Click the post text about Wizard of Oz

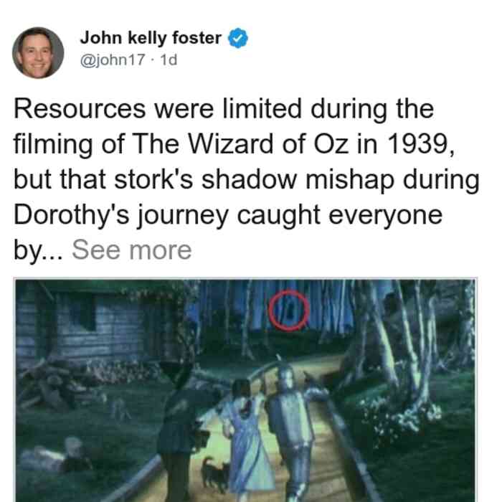(247, 179)
